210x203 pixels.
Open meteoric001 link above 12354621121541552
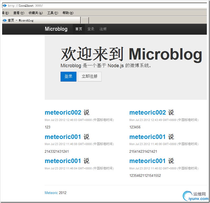tap(148, 161)
